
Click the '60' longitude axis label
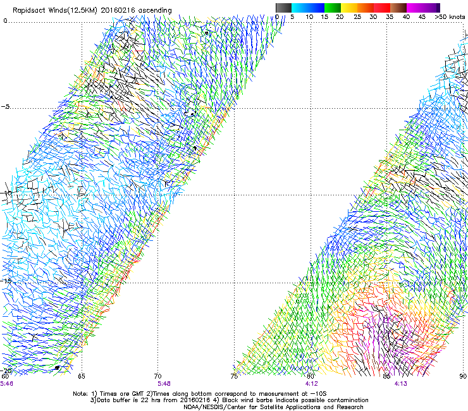5,376
